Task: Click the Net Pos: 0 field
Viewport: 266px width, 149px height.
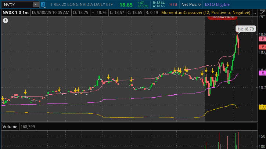Action: click(191, 4)
